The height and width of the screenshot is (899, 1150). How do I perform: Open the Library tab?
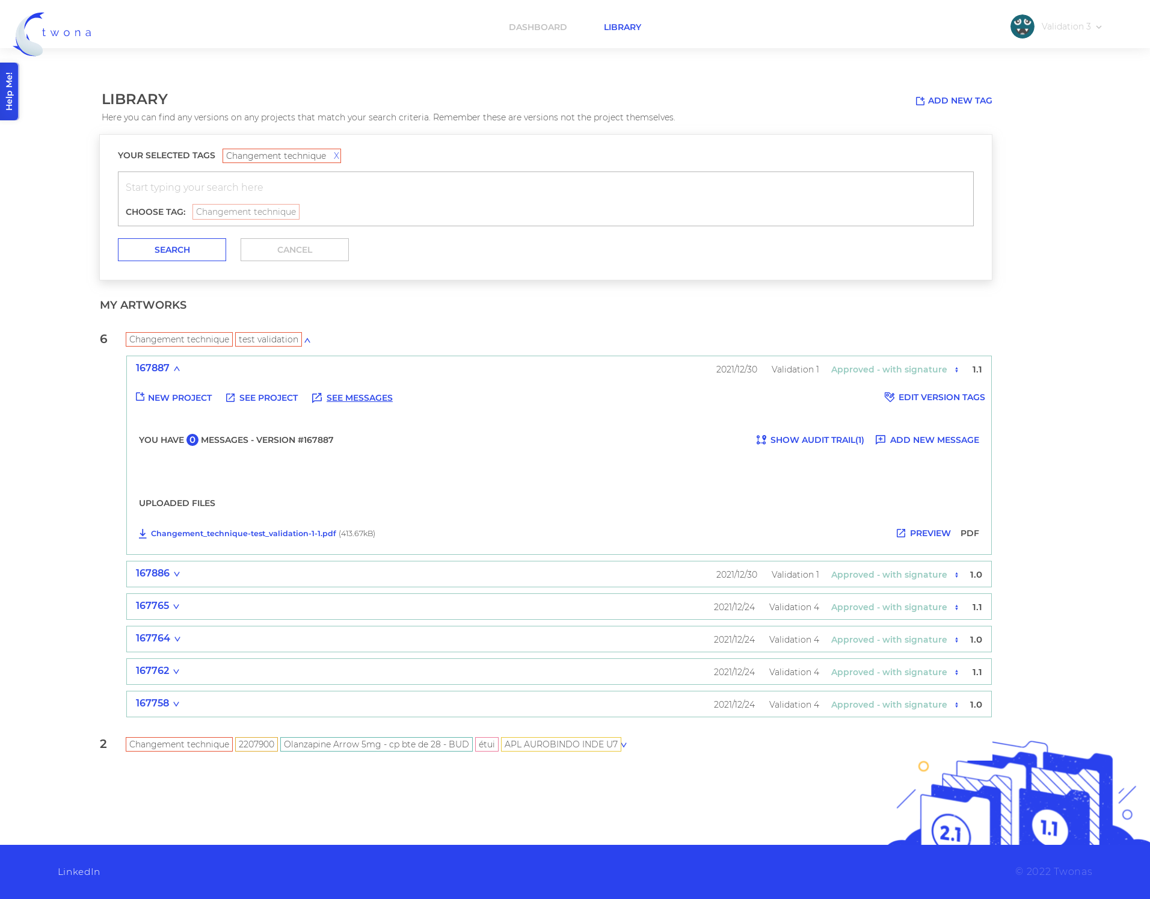[x=623, y=27]
